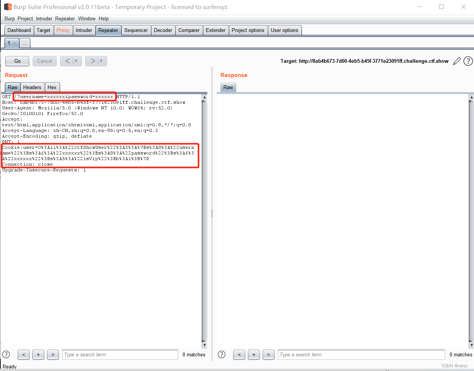Open the Help menu
Image resolution: width=474 pixels, height=371 pixels.
pyautogui.click(x=104, y=18)
